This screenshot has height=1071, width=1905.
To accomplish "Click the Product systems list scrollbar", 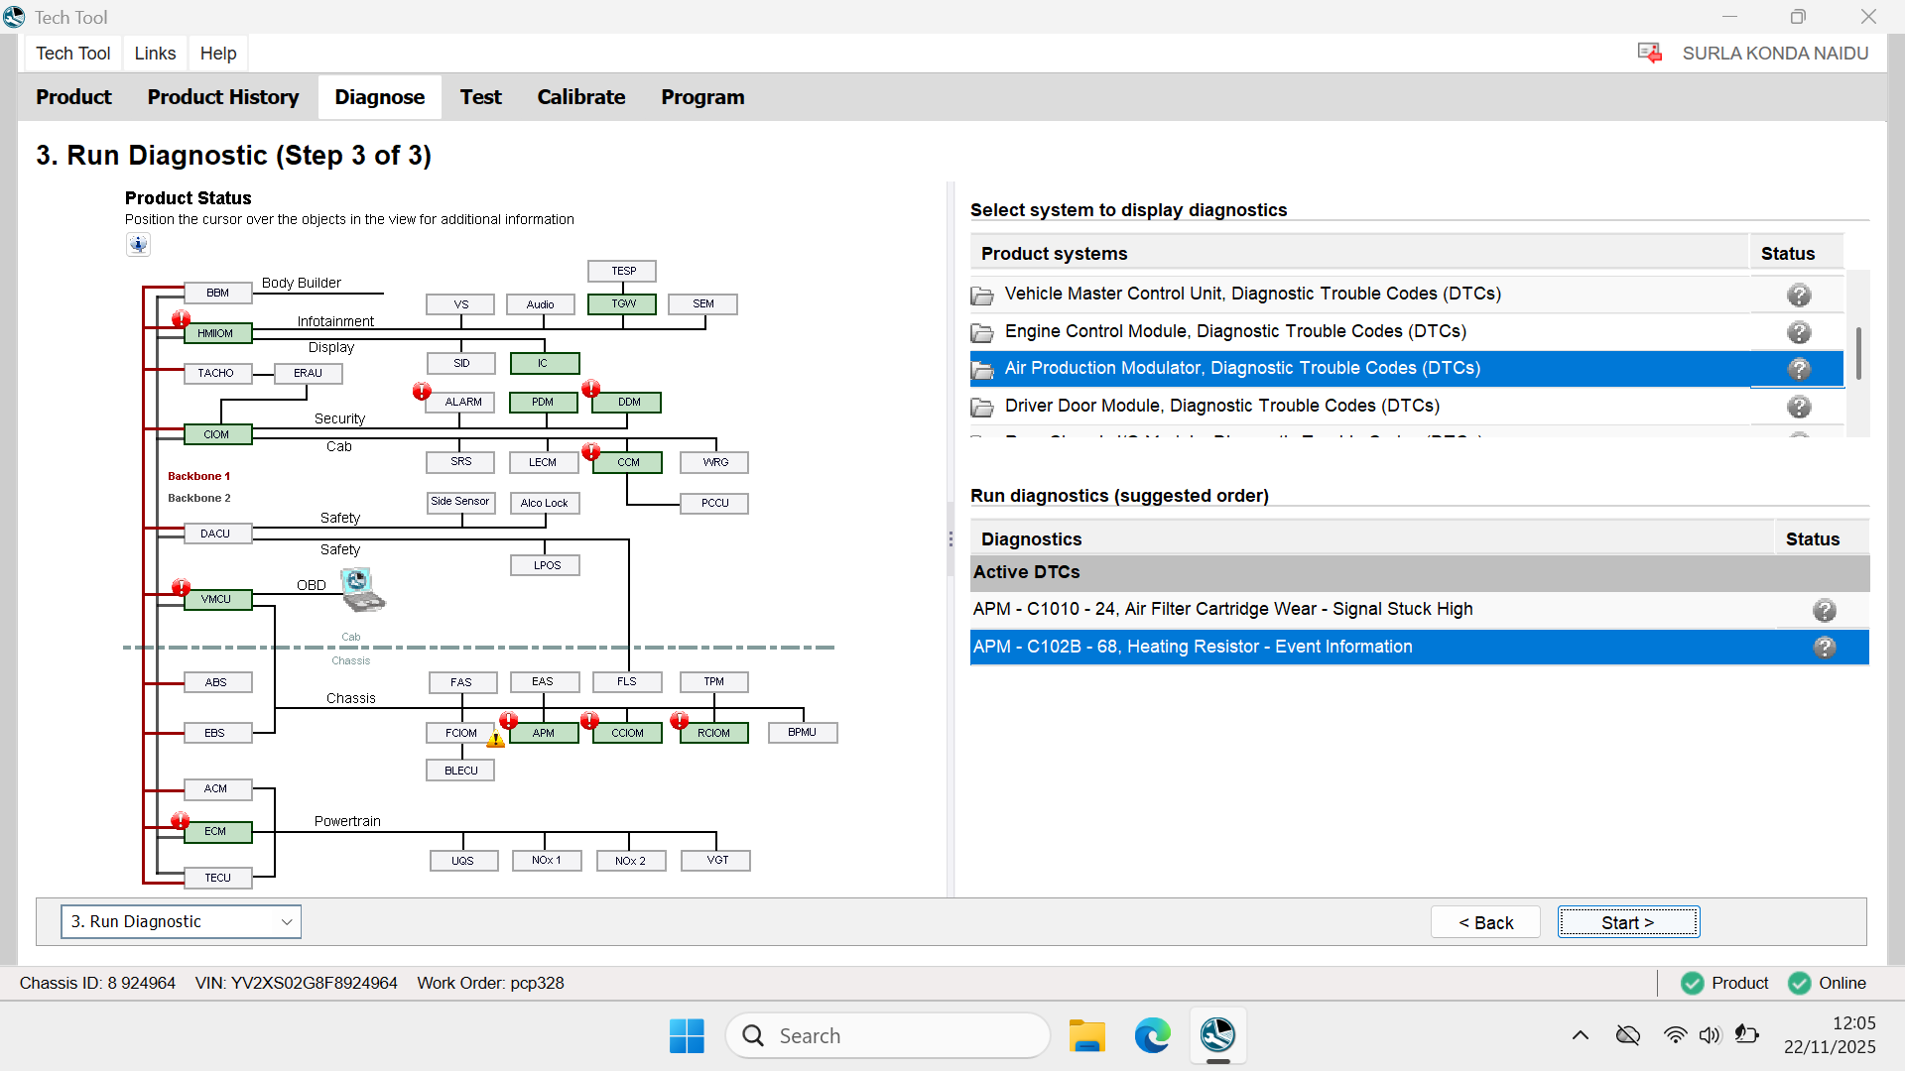I will [x=1858, y=353].
